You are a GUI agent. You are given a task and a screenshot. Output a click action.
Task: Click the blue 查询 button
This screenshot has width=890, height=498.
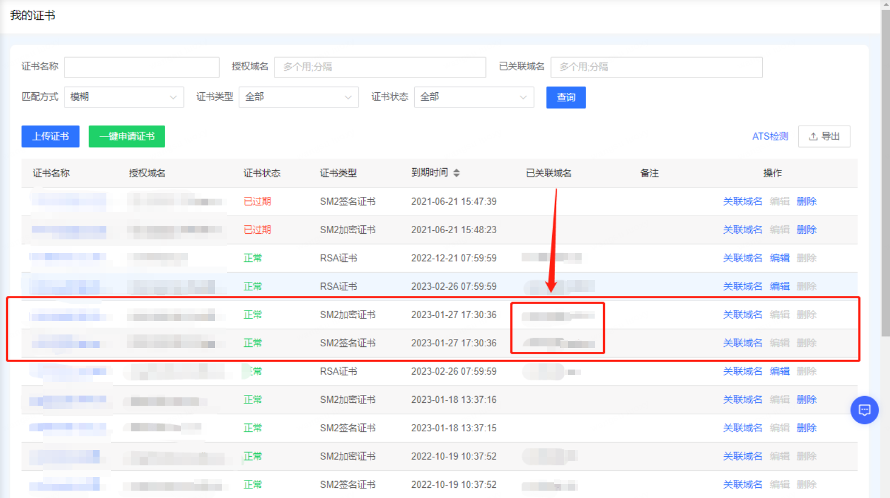tap(566, 97)
